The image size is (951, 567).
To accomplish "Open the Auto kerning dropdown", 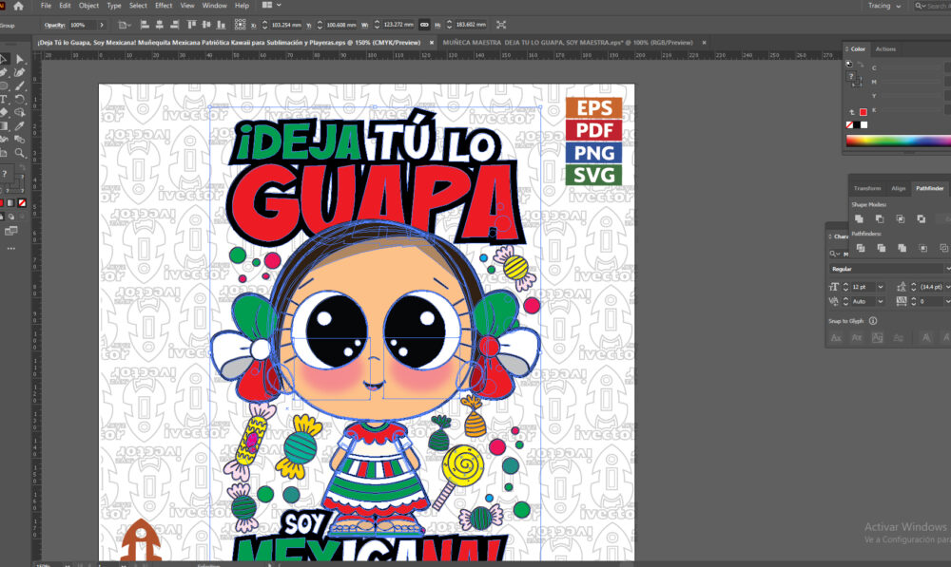I will tap(881, 301).
